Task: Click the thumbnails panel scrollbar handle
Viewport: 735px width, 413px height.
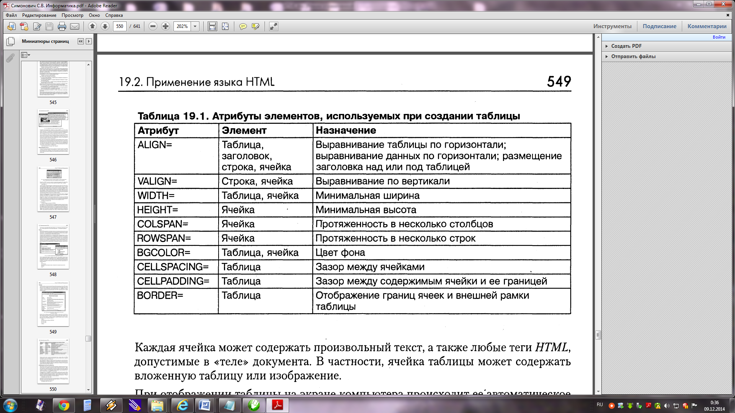Action: [88, 338]
